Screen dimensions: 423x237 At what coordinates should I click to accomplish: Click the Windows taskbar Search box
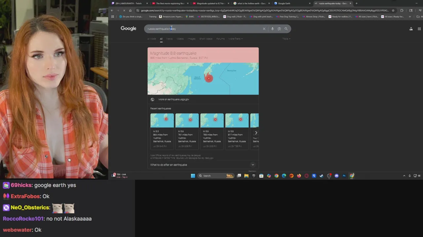[x=216, y=176]
